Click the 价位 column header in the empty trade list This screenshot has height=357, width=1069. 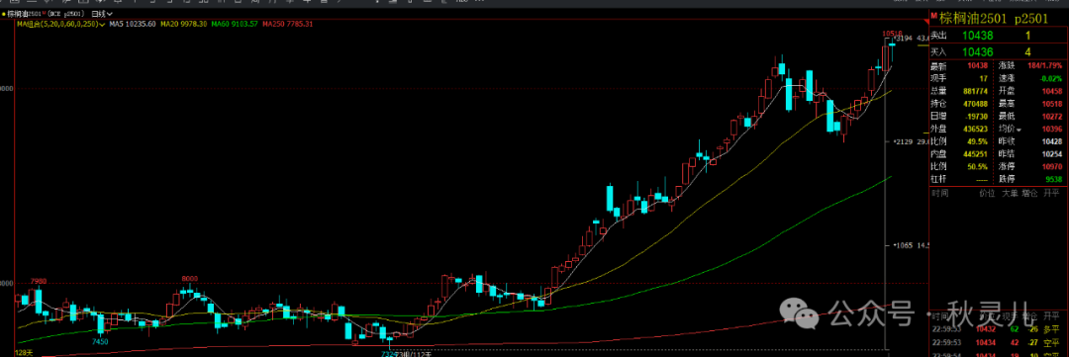pos(987,194)
